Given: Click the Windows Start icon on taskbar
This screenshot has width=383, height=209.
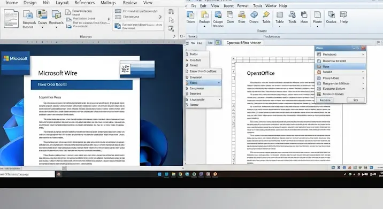Looking at the screenshot, I should click(x=159, y=174).
